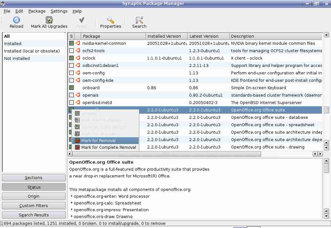Click the green status box for onboard

(x=71, y=88)
